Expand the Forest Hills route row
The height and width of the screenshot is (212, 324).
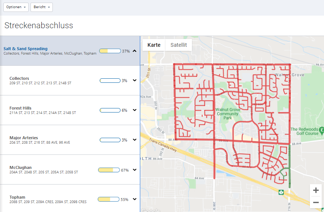(x=135, y=110)
